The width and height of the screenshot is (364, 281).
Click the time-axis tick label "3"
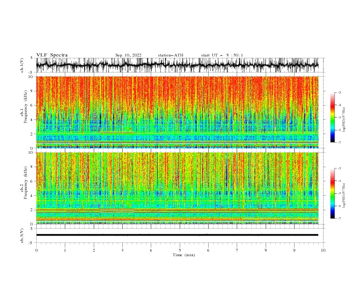[122, 250]
